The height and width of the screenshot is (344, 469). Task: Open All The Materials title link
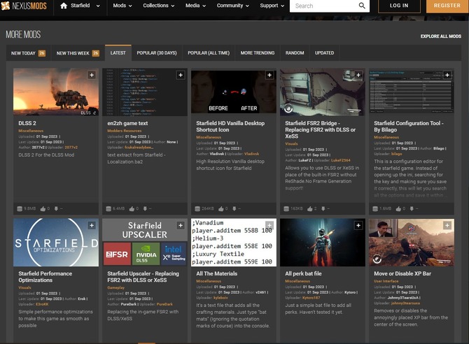tap(216, 273)
